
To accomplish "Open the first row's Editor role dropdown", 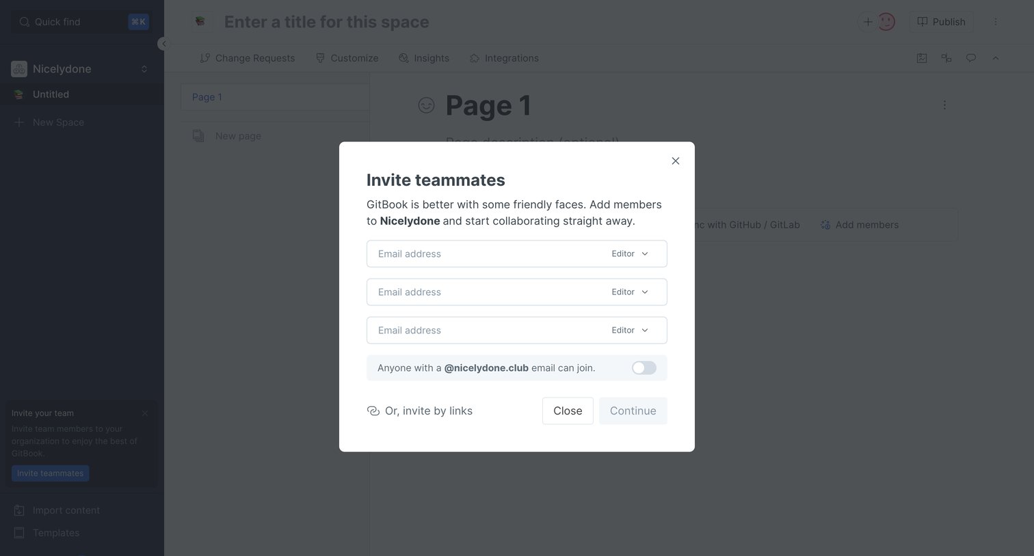I will point(630,254).
